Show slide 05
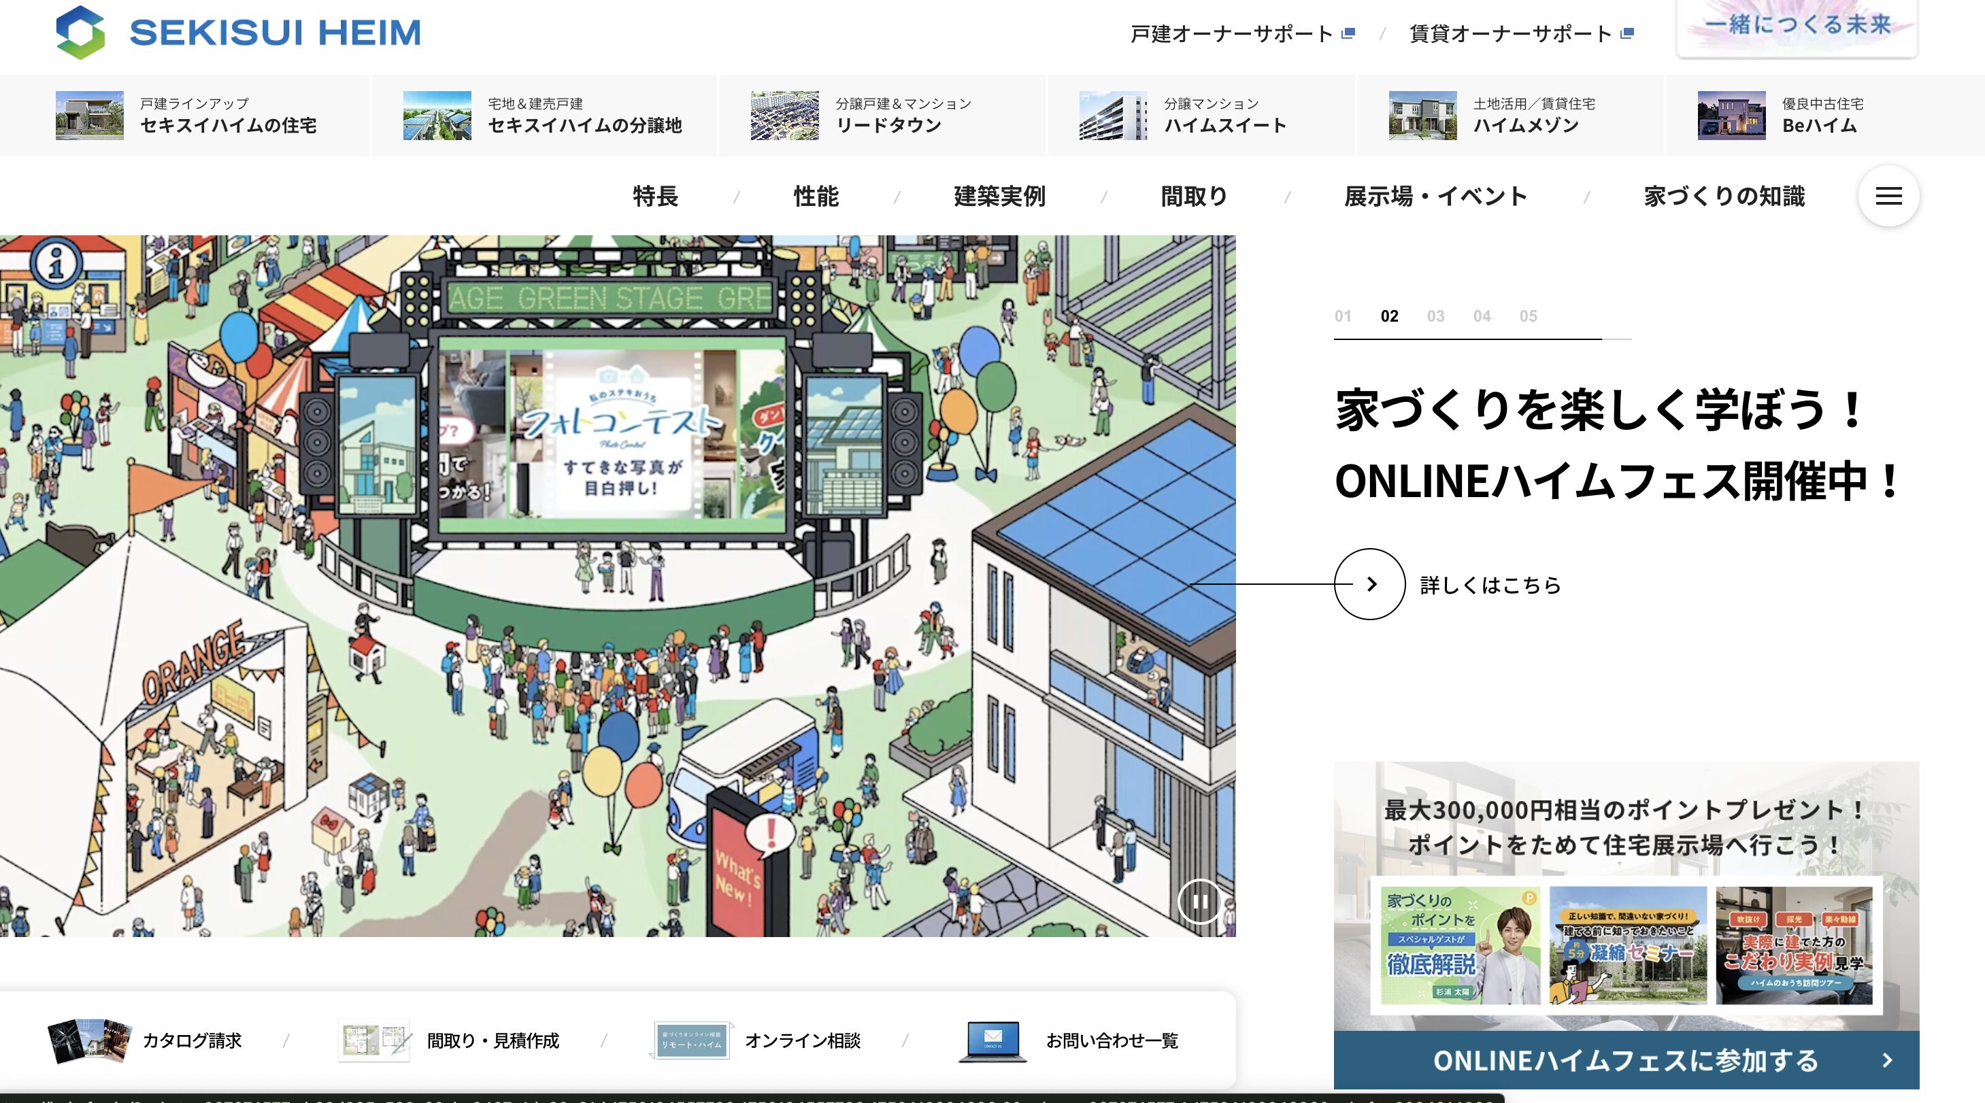The image size is (1985, 1103). (x=1528, y=316)
